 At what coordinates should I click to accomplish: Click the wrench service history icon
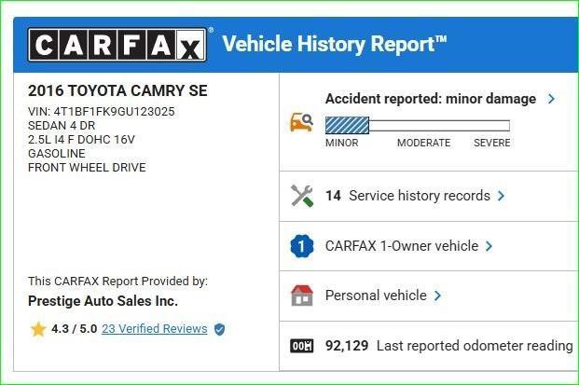(x=302, y=196)
